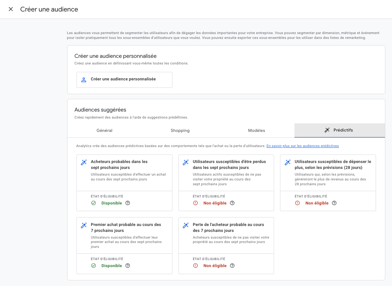Image resolution: width=392 pixels, height=286 pixels.
Task: Open En savoir plus sur les audiences prédictives
Action: pos(303,146)
